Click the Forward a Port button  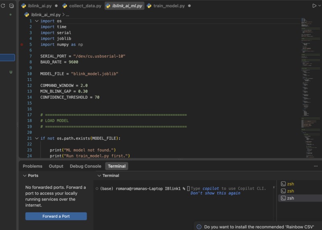[x=56, y=216]
